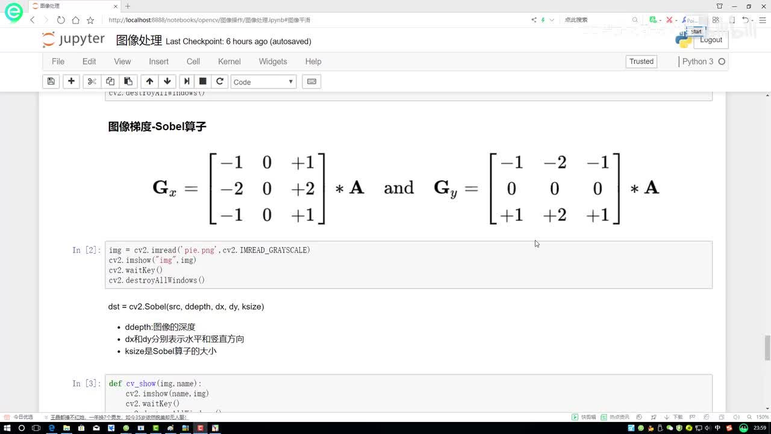The height and width of the screenshot is (434, 771).
Task: Click the kernel idle indicator circle
Action: 722,61
